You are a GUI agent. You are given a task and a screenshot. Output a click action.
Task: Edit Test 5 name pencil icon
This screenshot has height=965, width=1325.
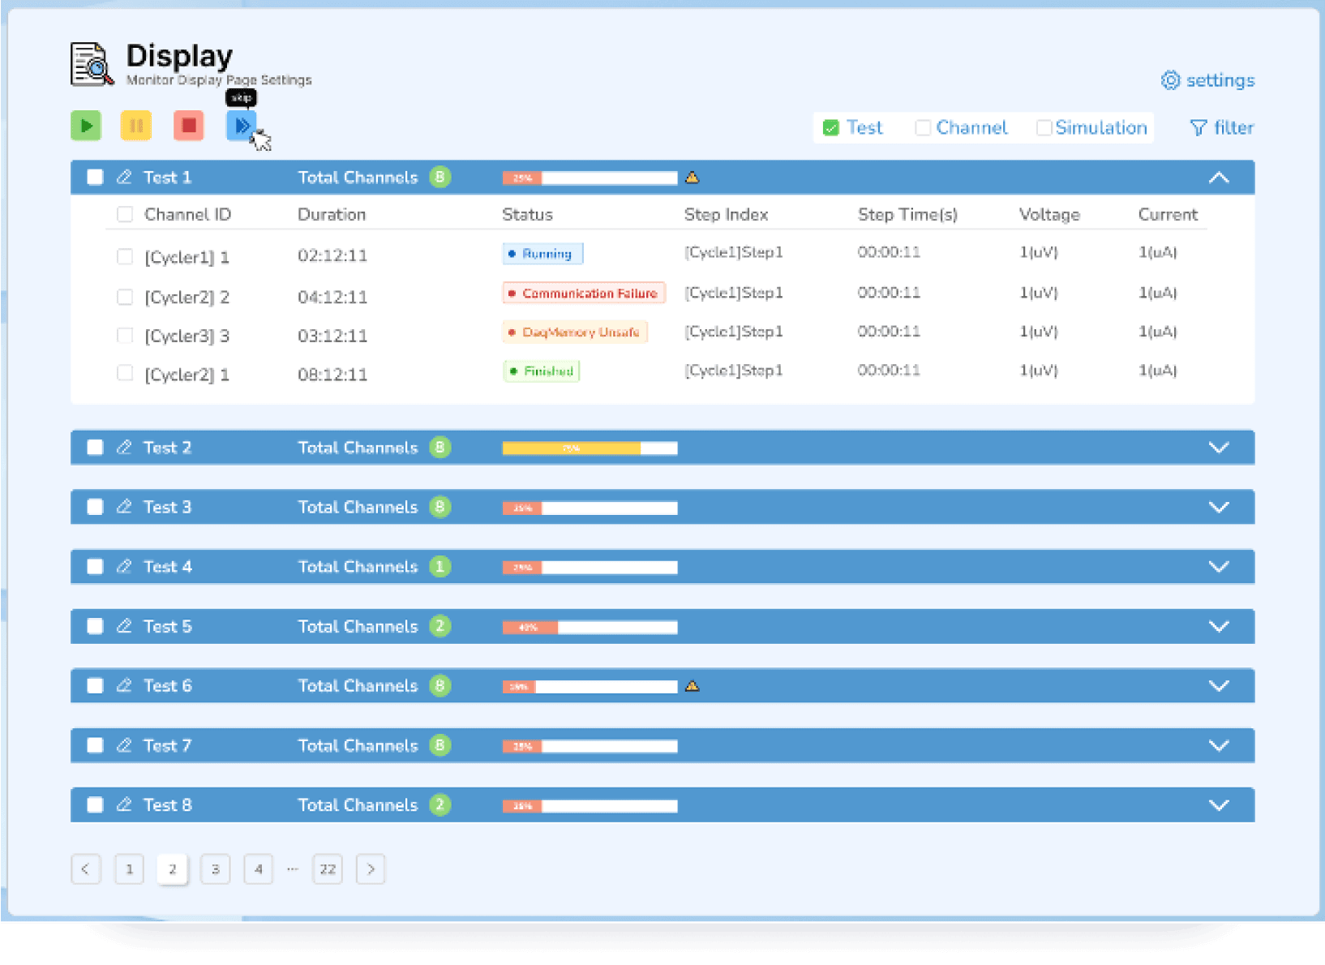[x=124, y=626]
